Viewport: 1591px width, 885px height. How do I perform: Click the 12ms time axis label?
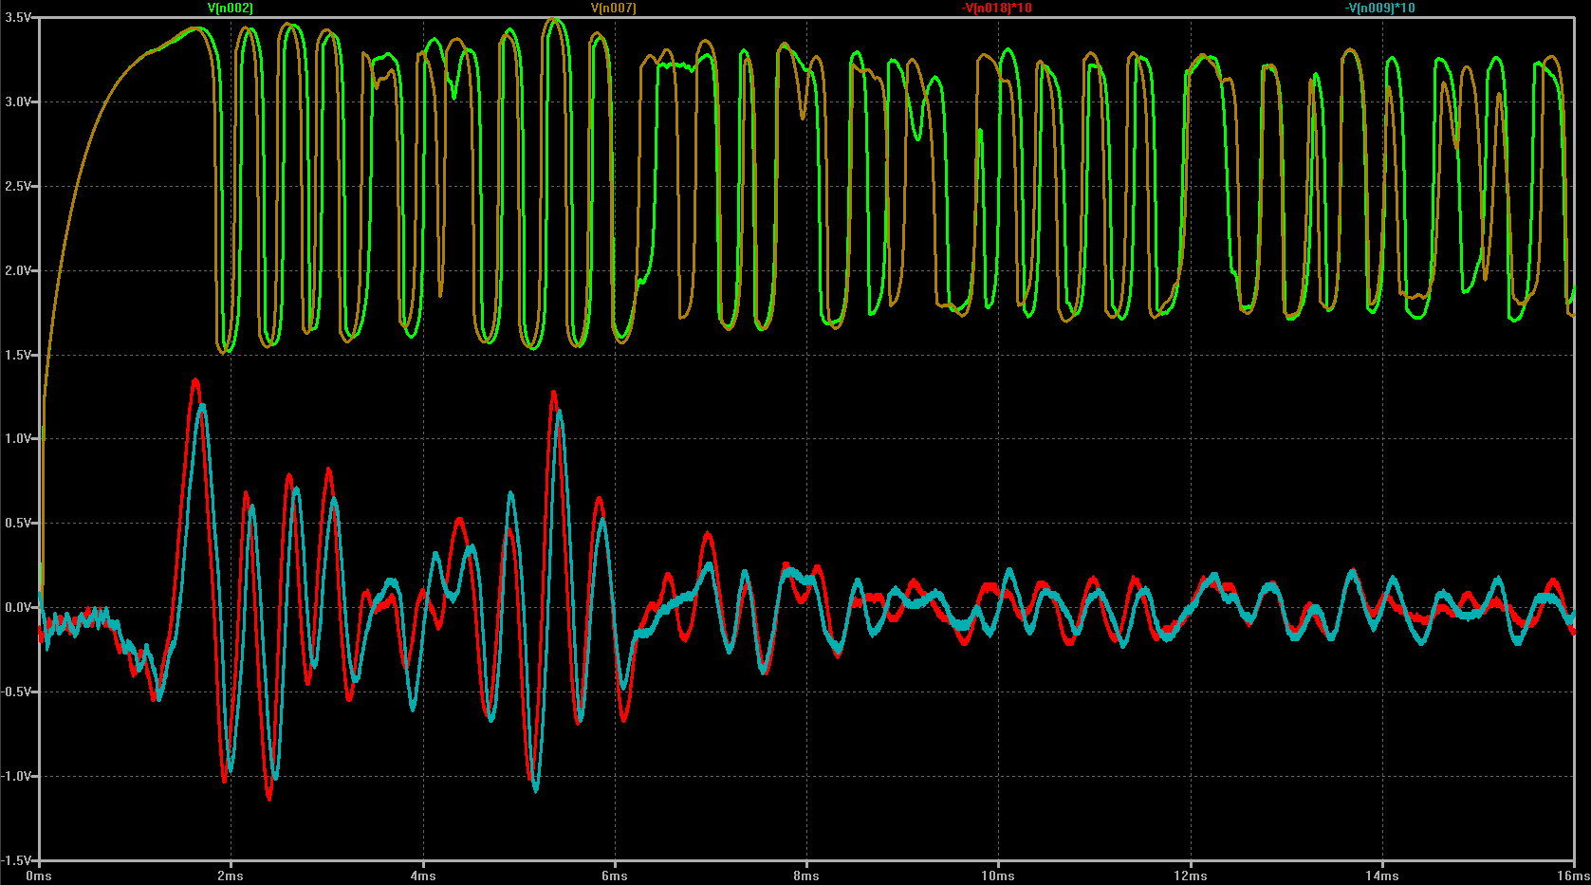pos(1191,876)
